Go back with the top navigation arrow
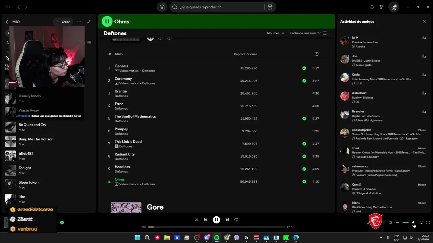 point(19,7)
